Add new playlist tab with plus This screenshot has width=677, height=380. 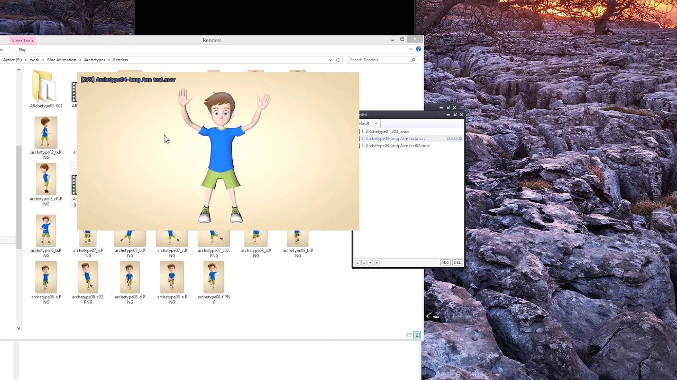pos(376,123)
